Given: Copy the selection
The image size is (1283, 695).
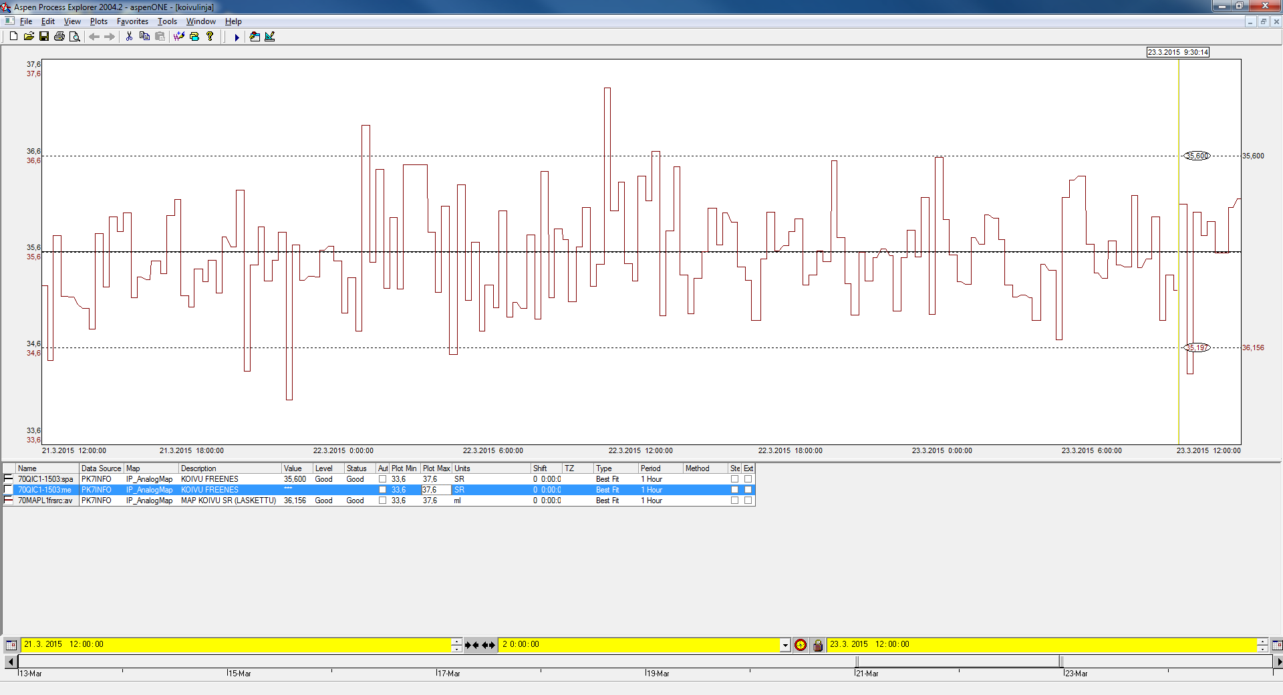Looking at the screenshot, I should click(x=144, y=37).
